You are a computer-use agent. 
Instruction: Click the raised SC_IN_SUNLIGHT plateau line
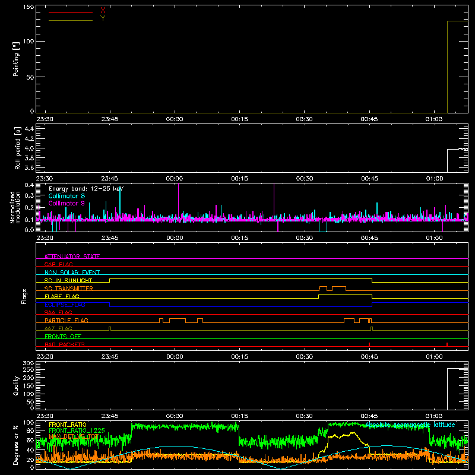pos(241,278)
